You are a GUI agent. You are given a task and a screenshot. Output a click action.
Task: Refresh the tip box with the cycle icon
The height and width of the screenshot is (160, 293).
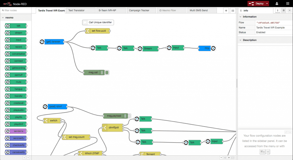pos(286,132)
